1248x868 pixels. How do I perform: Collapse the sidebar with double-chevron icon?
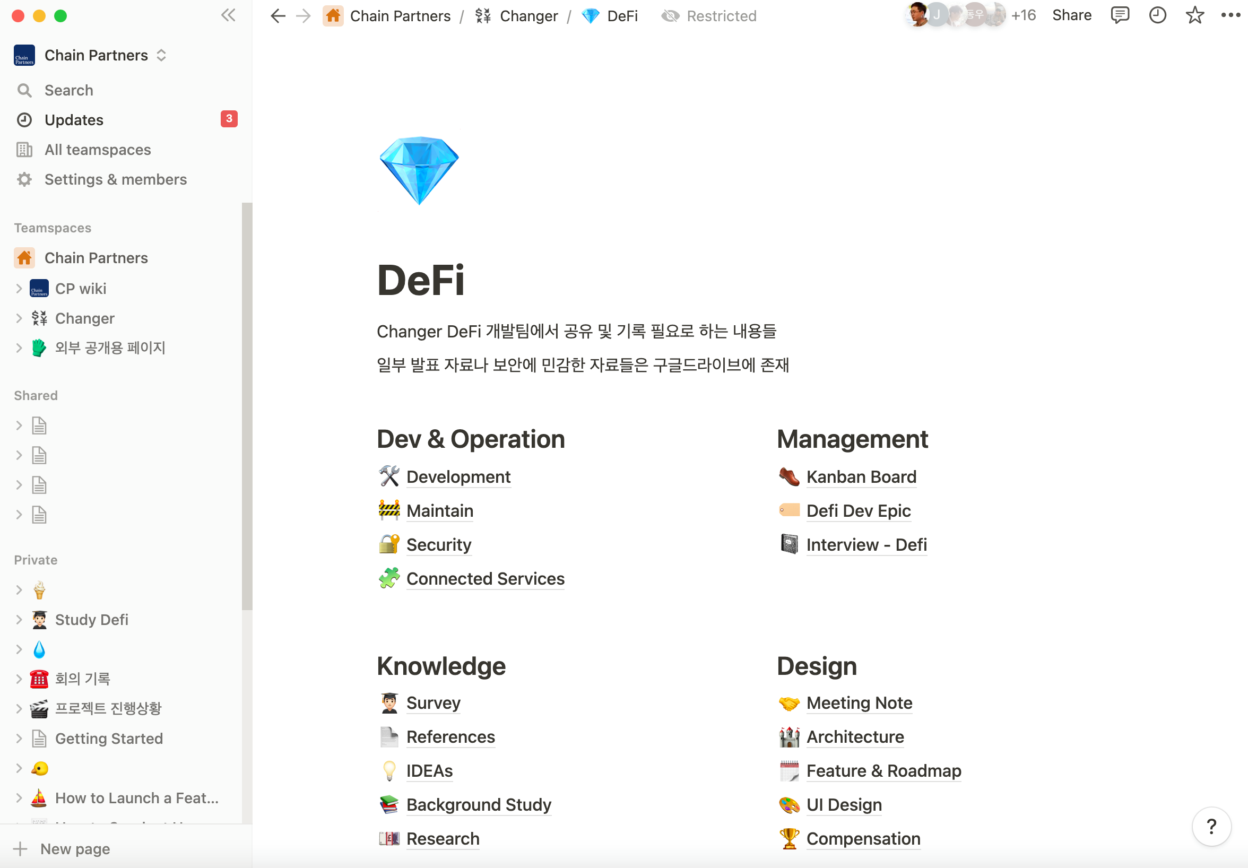pos(228,15)
